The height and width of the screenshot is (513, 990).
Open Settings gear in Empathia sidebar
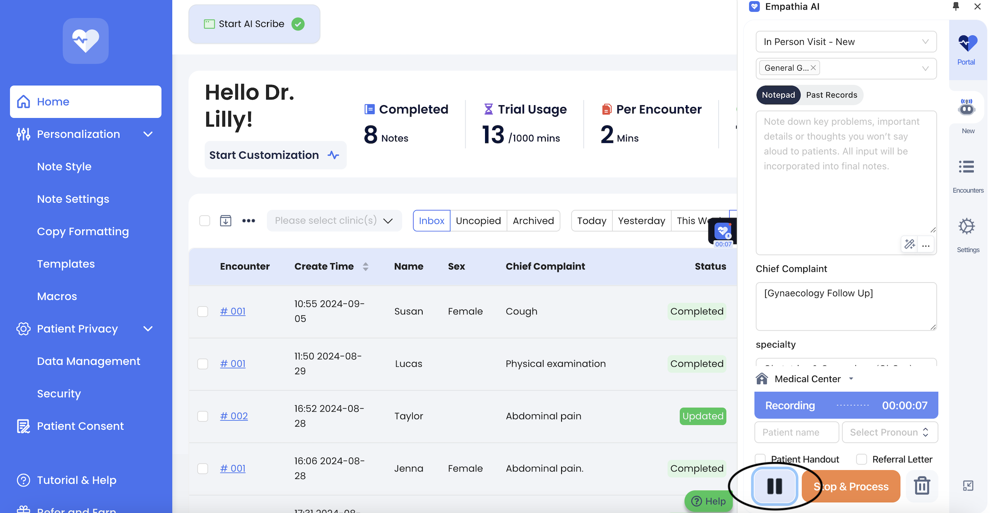(967, 227)
